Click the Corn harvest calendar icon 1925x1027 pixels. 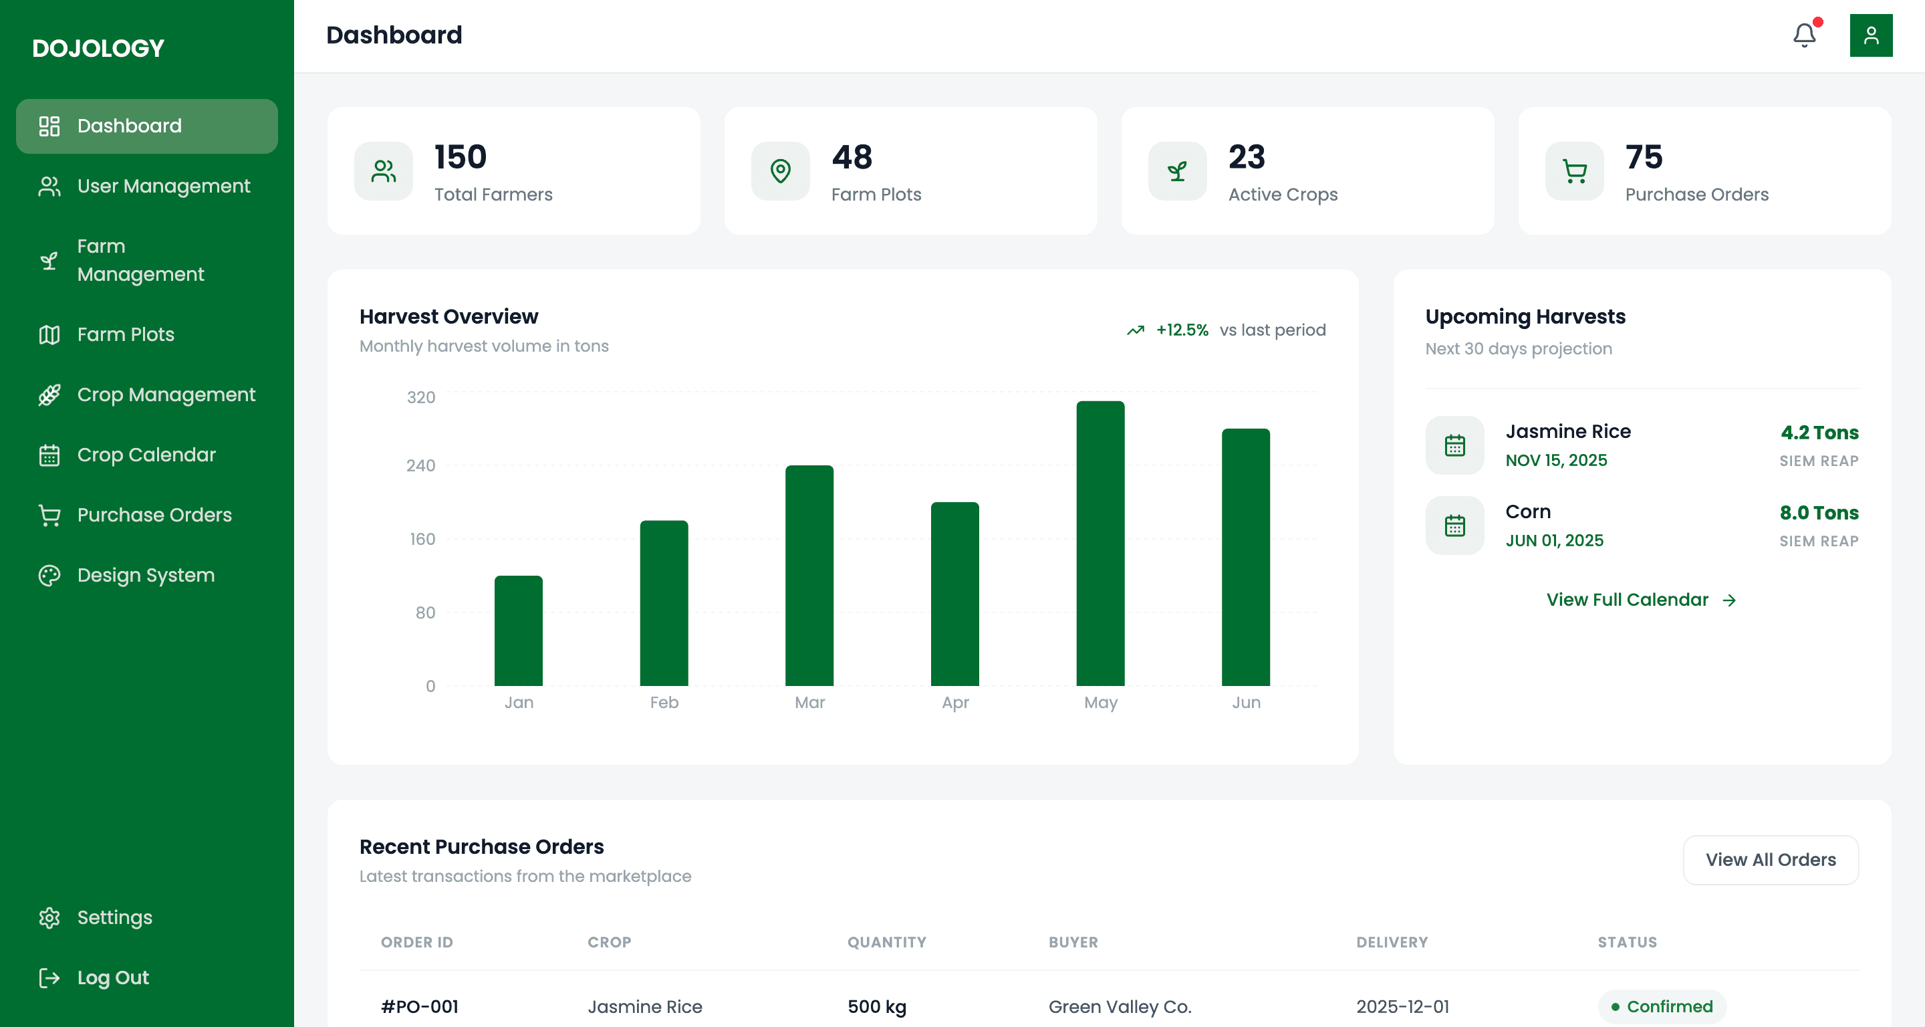pyautogui.click(x=1454, y=526)
